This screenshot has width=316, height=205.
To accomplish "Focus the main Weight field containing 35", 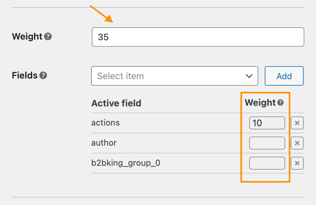I will pos(198,37).
